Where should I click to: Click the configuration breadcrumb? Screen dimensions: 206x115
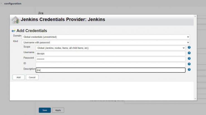pos(13,4)
